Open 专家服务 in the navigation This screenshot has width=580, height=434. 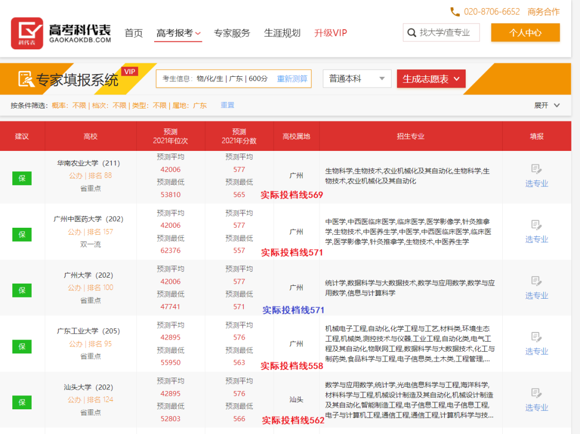(232, 33)
